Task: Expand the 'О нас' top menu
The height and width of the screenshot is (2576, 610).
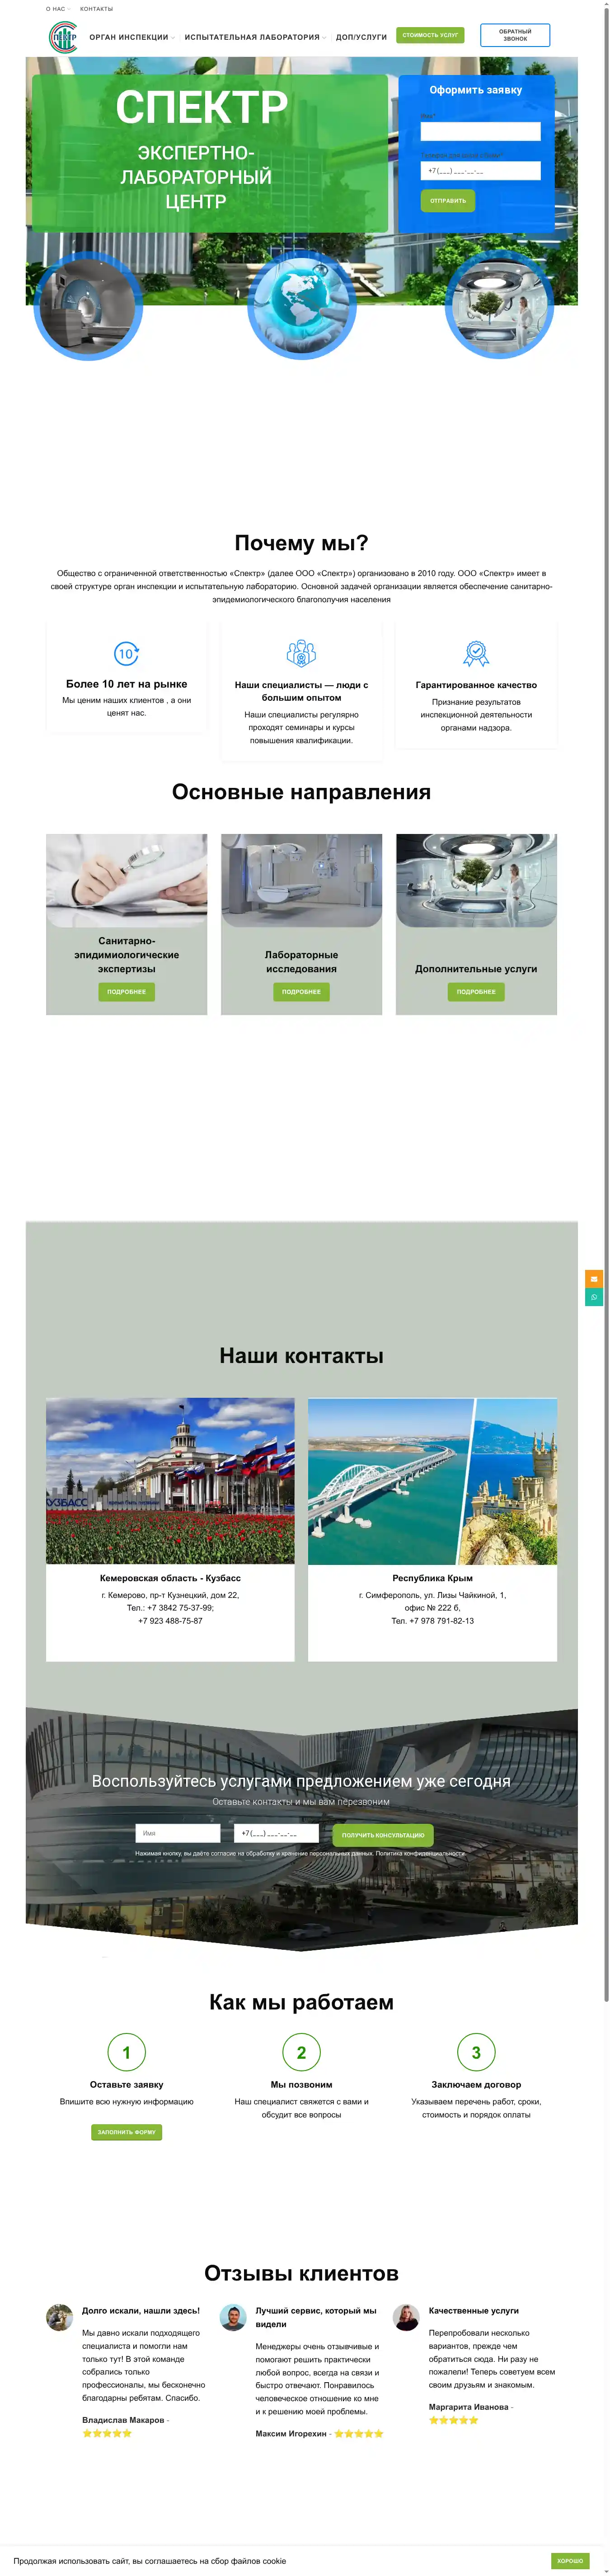Action: point(57,9)
